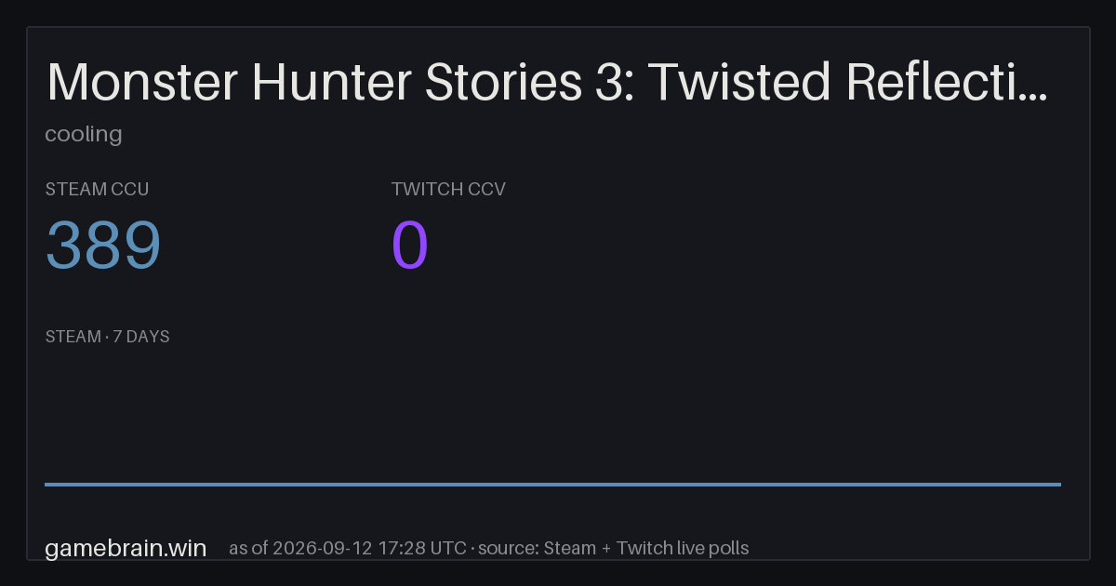1116x586 pixels.
Task: Click the cut-off "Reflecti…" title word
Action: [x=949, y=82]
